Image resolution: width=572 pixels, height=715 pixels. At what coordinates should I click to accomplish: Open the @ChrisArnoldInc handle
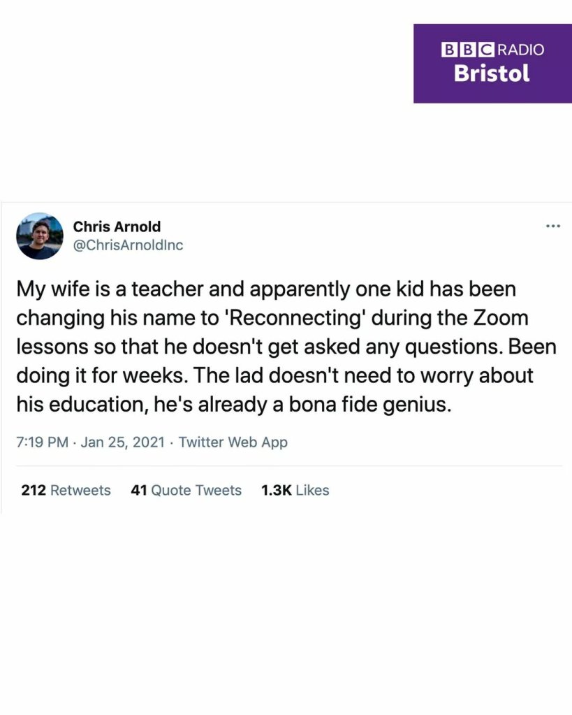coord(128,245)
